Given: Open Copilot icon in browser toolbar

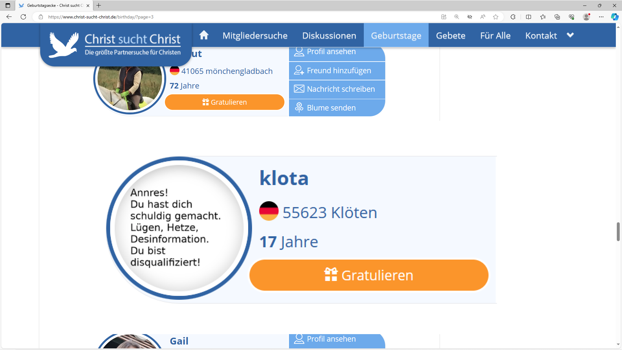Looking at the screenshot, I should [615, 17].
